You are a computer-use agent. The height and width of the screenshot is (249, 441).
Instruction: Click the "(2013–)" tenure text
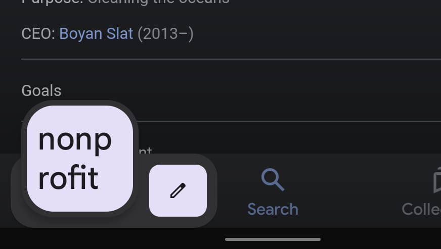[165, 34]
